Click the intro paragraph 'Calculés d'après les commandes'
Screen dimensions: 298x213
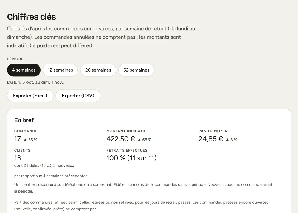point(101,37)
